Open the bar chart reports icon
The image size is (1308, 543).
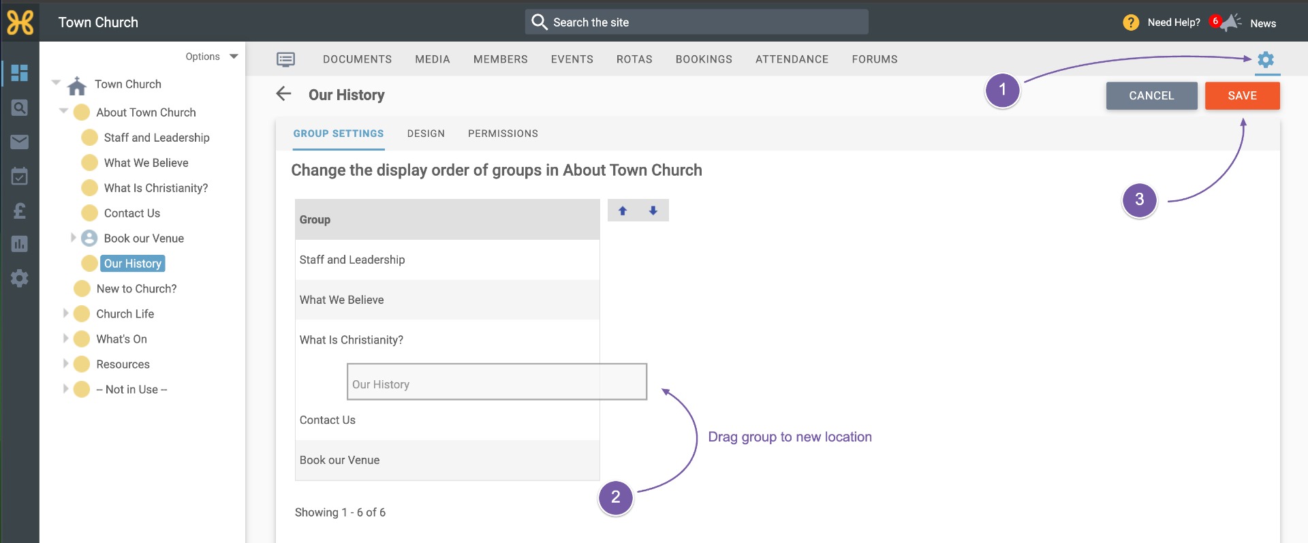[x=19, y=244]
